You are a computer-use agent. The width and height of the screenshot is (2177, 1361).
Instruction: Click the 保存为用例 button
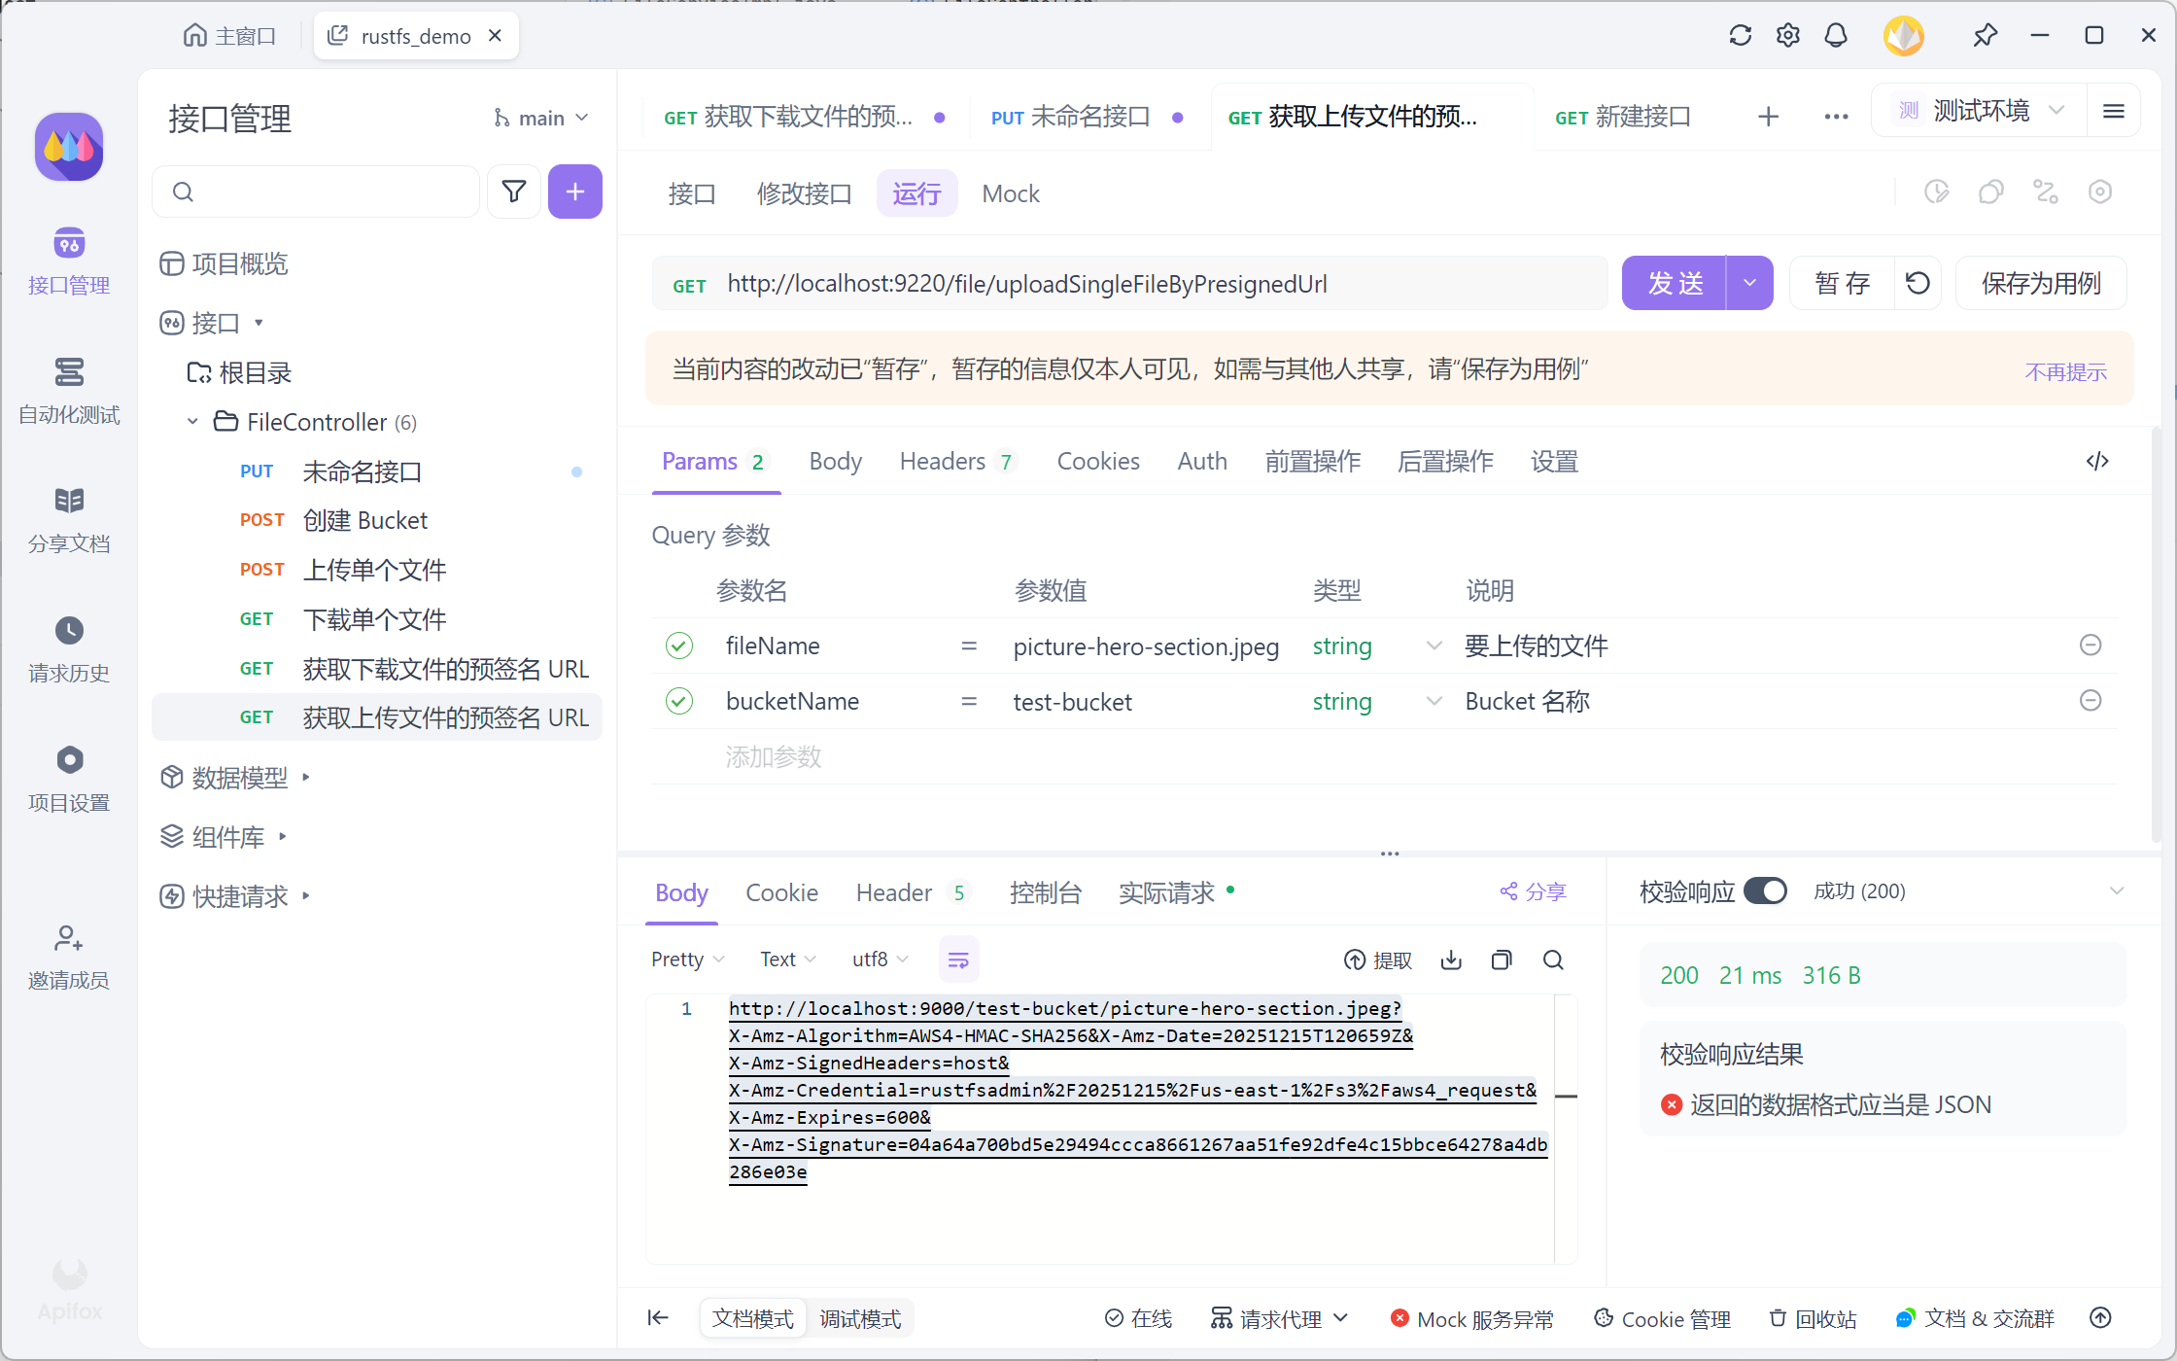point(2041,283)
